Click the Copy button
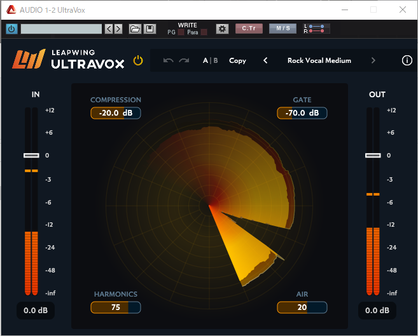 [237, 60]
